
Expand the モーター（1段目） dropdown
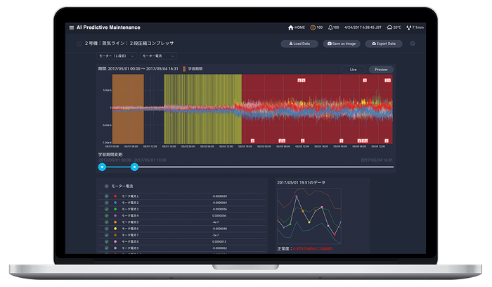pyautogui.click(x=116, y=56)
